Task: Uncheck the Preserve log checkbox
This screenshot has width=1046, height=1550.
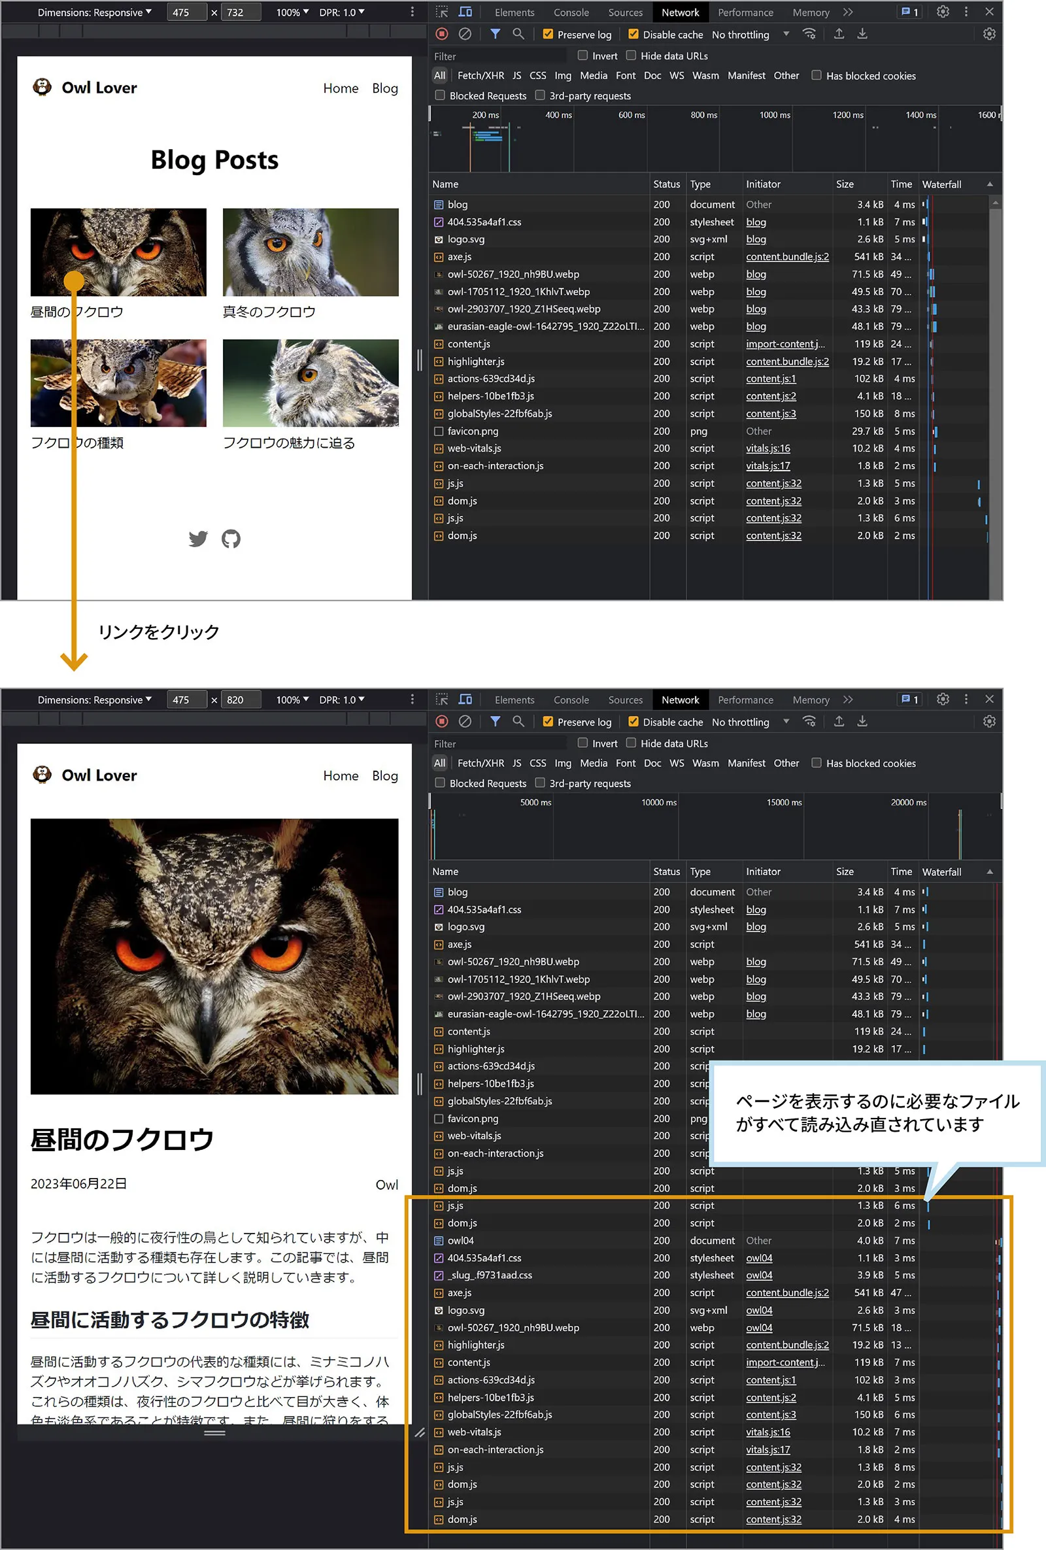Action: coord(548,34)
